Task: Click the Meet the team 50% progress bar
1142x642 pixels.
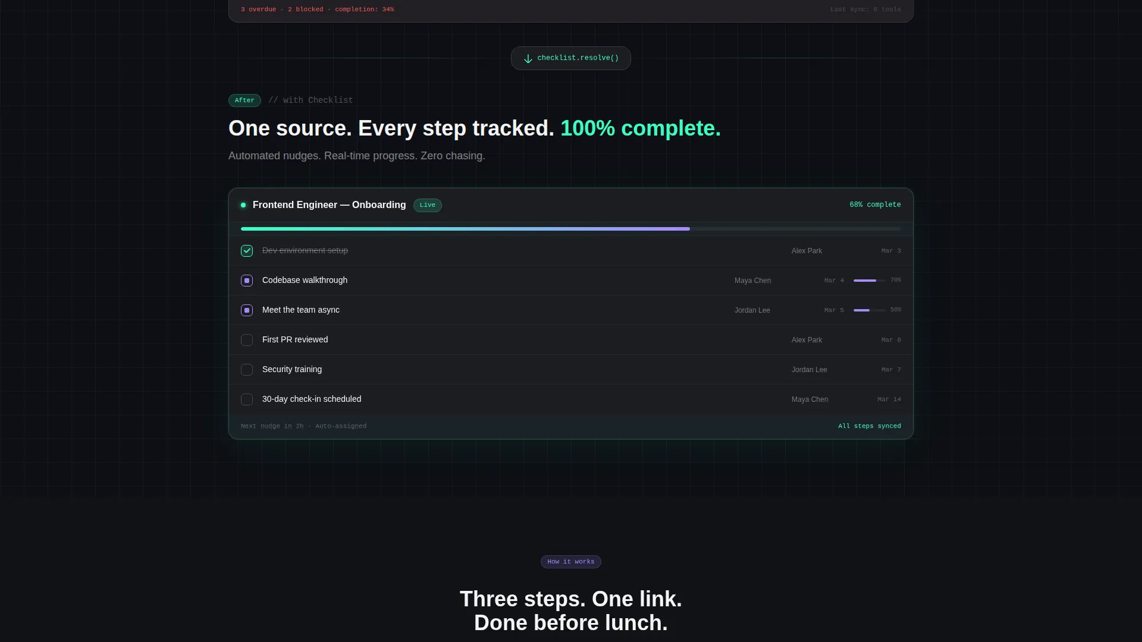Action: pos(870,310)
